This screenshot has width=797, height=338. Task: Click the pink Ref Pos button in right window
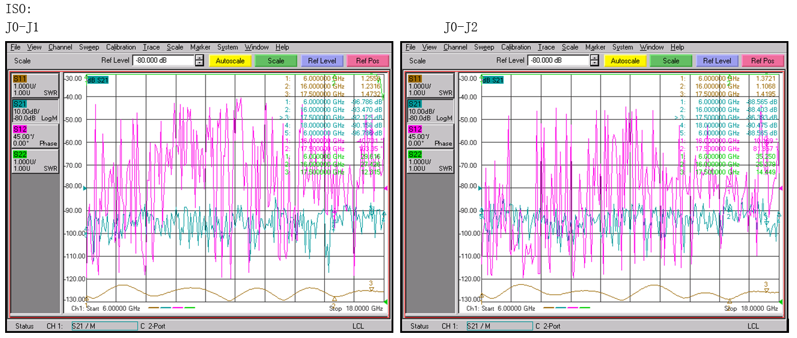pyautogui.click(x=763, y=61)
